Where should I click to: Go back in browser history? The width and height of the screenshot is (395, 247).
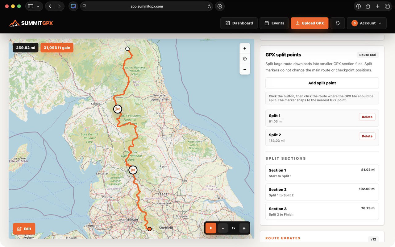(x=50, y=6)
